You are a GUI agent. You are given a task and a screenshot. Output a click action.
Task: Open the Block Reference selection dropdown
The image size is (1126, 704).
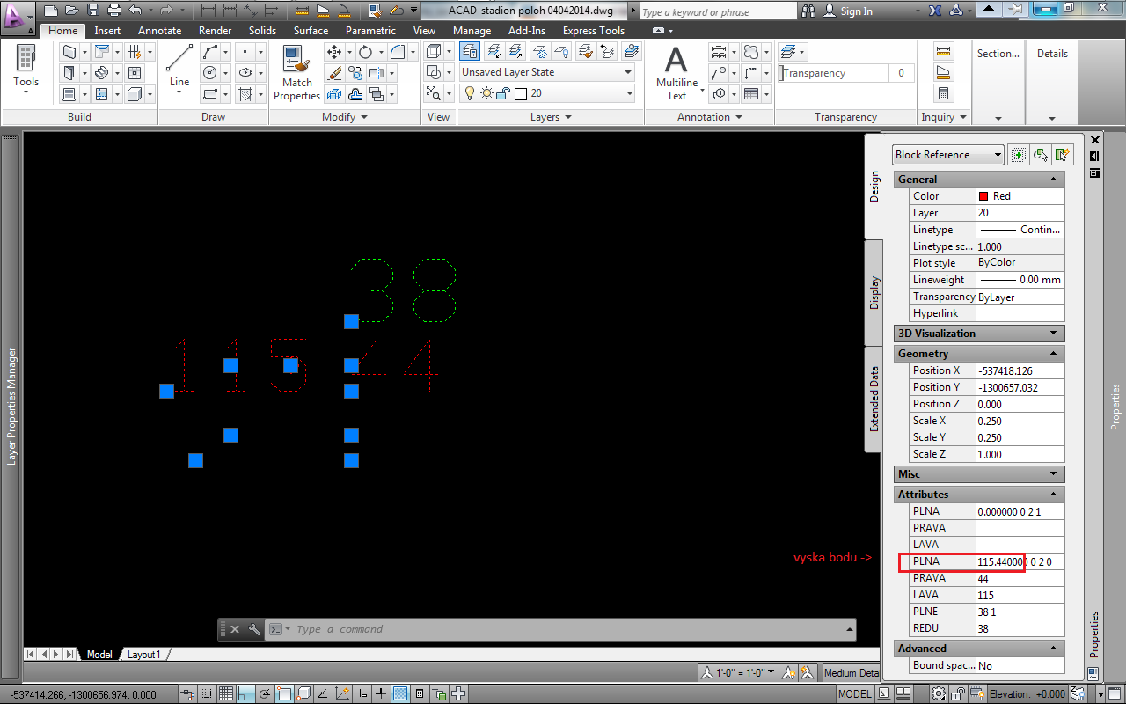pos(947,155)
